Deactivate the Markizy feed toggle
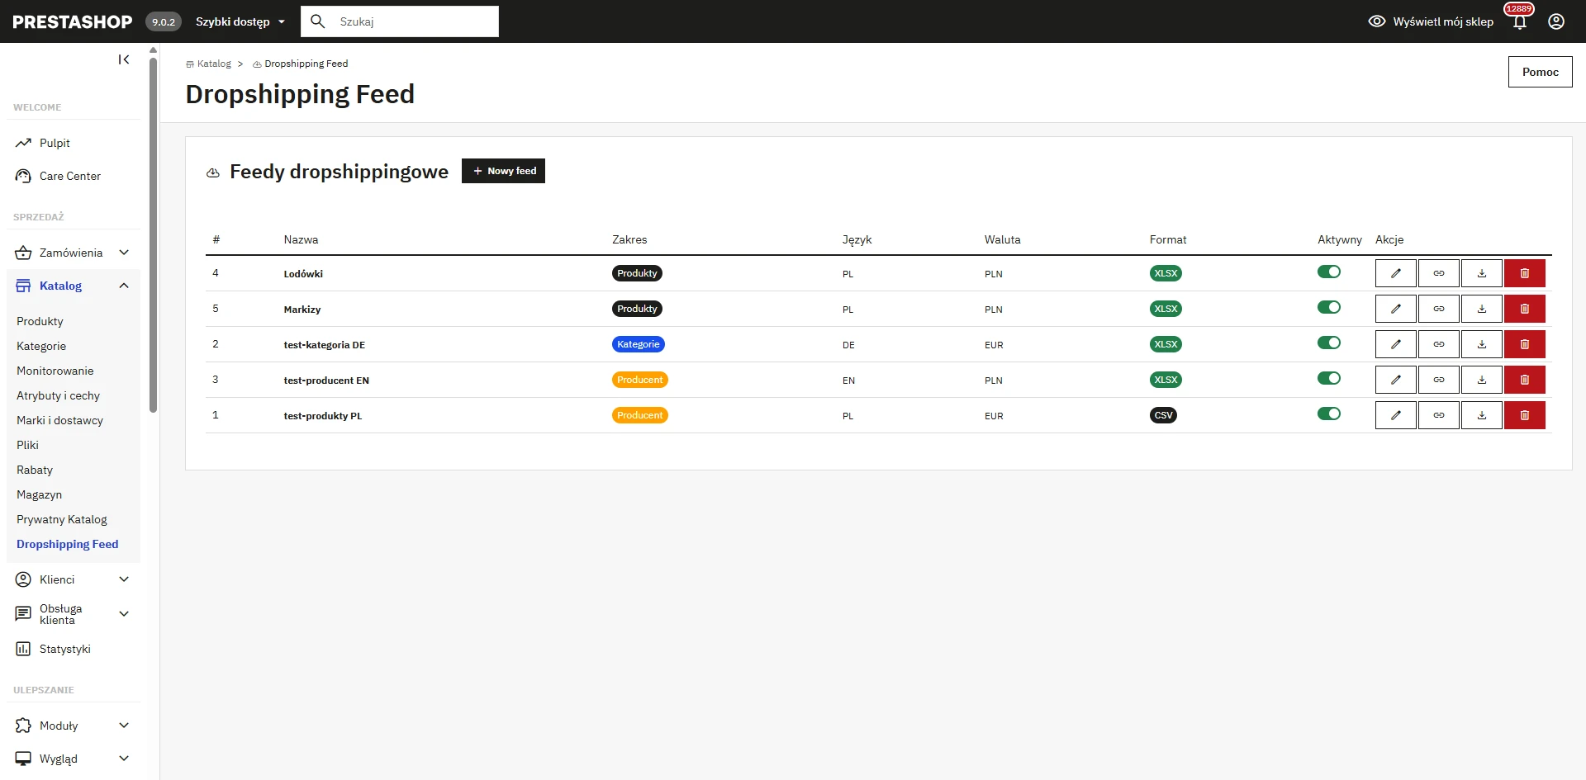1586x780 pixels. coord(1329,307)
